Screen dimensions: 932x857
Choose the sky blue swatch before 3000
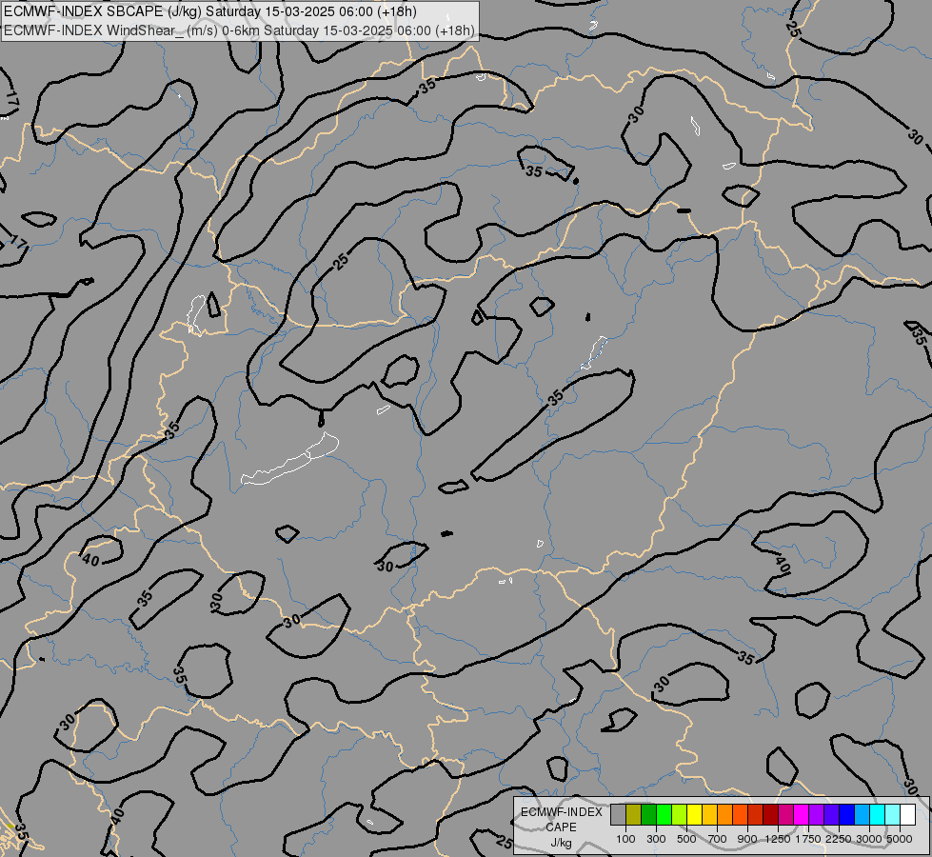pyautogui.click(x=862, y=814)
